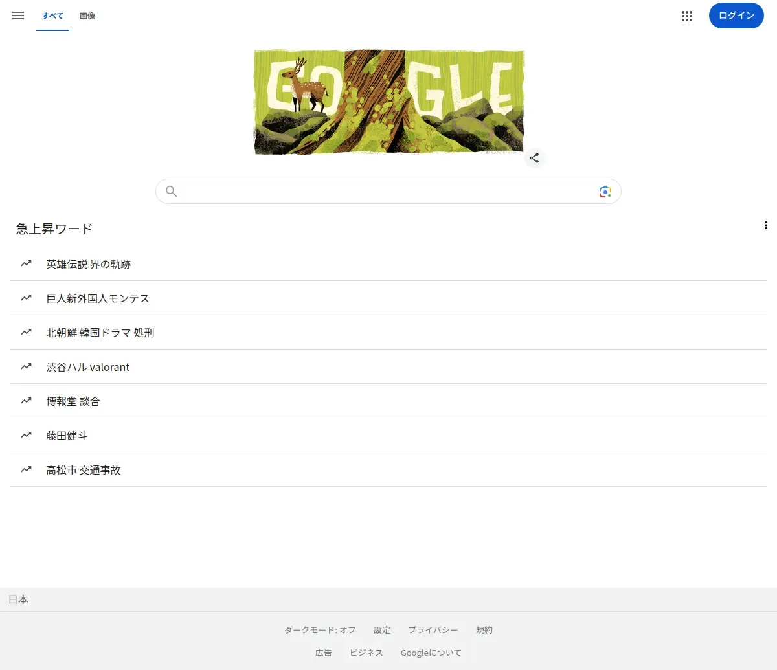Open the ビジネス footer link
The width and height of the screenshot is (777, 670).
coord(366,653)
